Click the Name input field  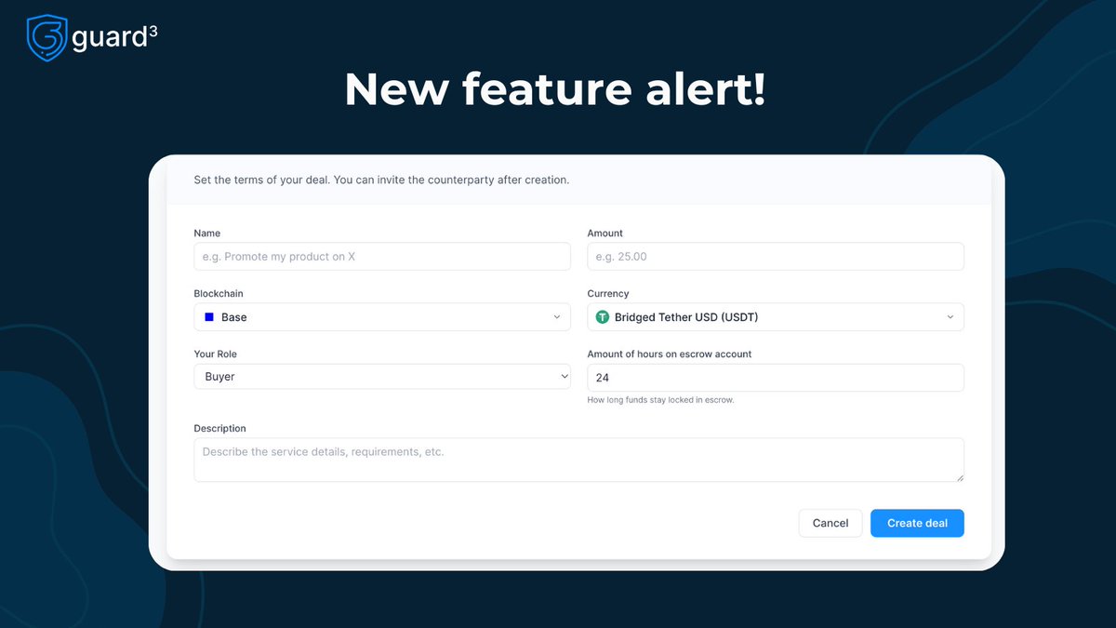point(382,257)
